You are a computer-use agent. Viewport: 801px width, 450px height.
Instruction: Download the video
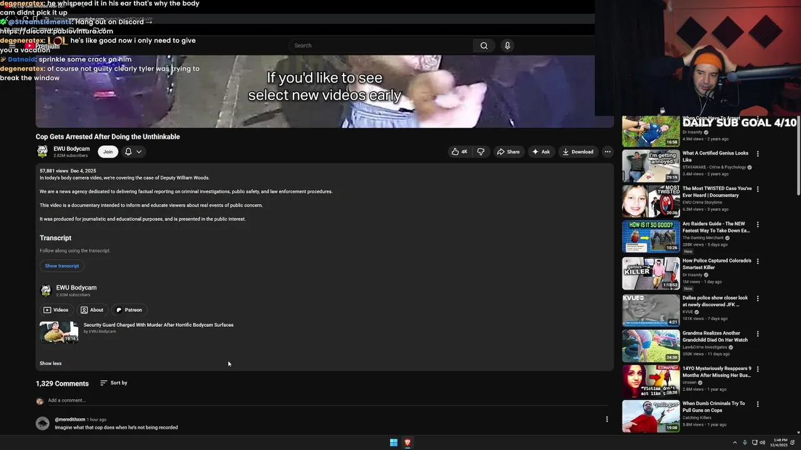coord(578,152)
